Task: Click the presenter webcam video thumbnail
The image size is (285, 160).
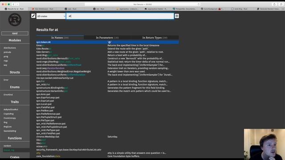Action: (x=265, y=144)
